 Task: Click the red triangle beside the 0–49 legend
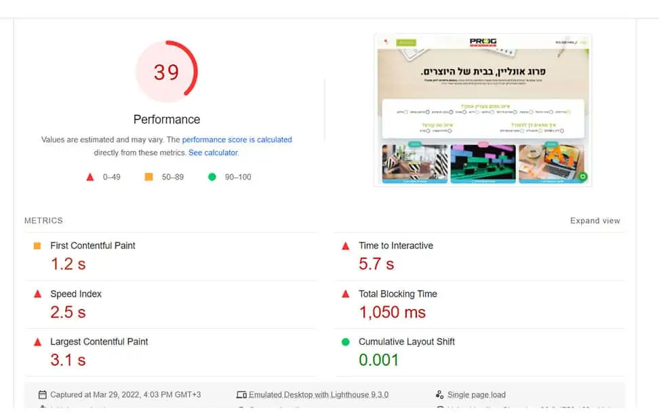90,177
